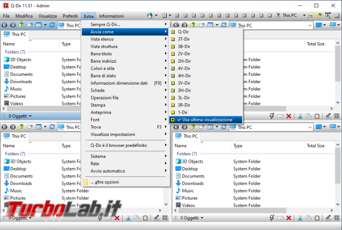Sort by Total Size column in bottom-right pane
This screenshot has height=230, width=342.
coord(315,146)
